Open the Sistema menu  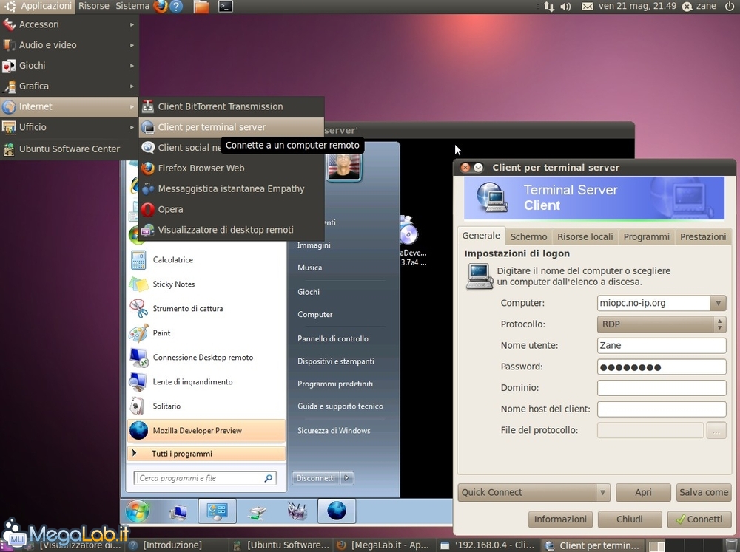point(132,6)
